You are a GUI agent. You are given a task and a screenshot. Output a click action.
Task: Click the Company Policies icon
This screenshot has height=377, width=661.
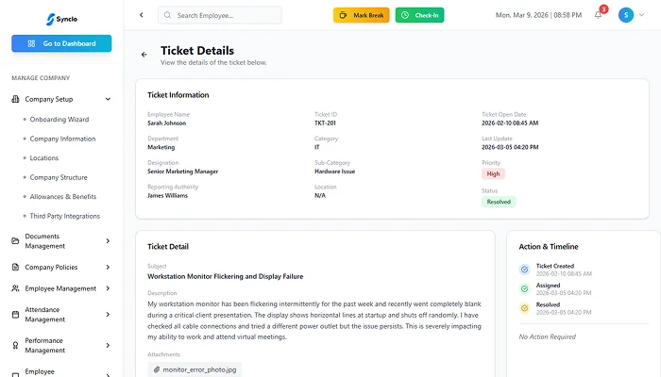[x=15, y=267]
